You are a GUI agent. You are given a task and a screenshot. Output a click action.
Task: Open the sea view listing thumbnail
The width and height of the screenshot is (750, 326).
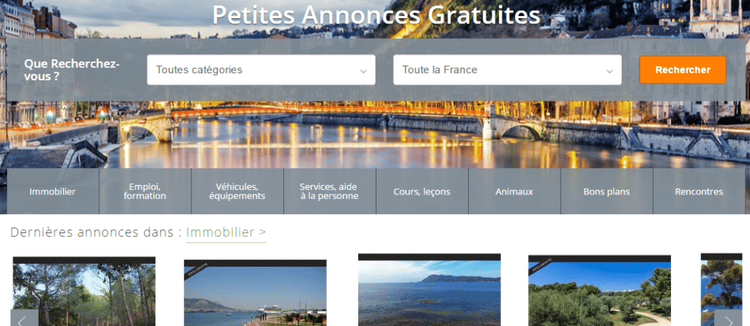tap(429, 289)
